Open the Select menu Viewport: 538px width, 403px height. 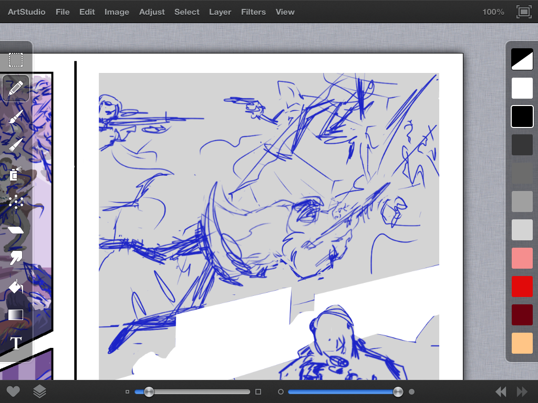[x=187, y=12]
